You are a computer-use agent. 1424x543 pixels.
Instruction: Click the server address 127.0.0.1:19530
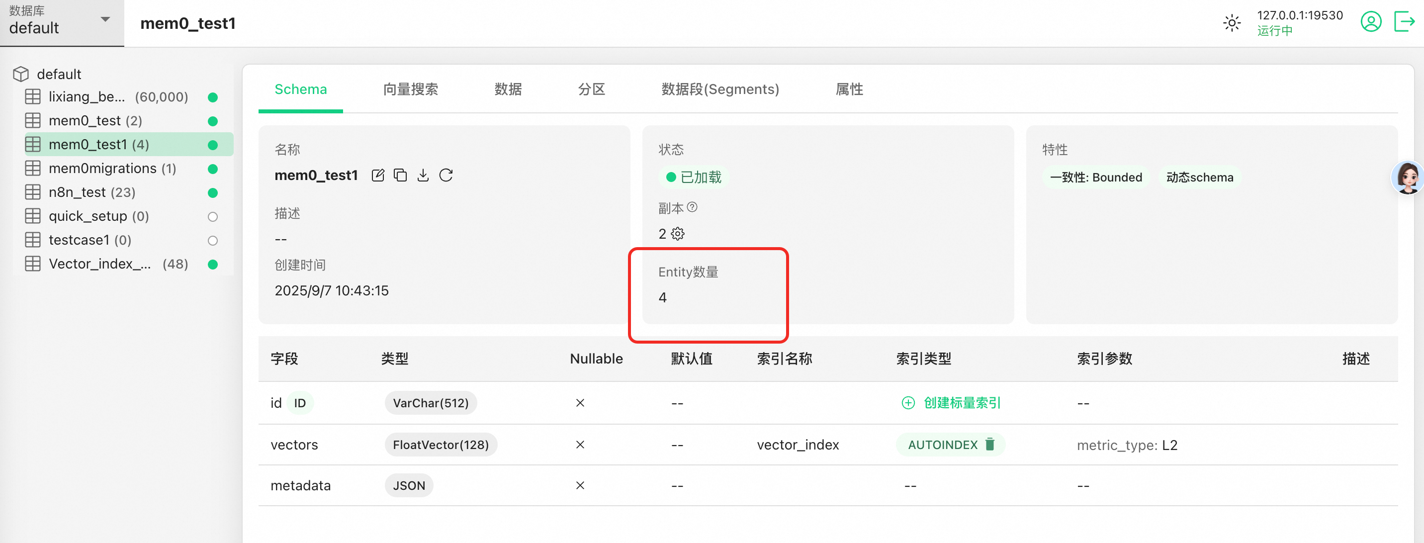[x=1300, y=15]
